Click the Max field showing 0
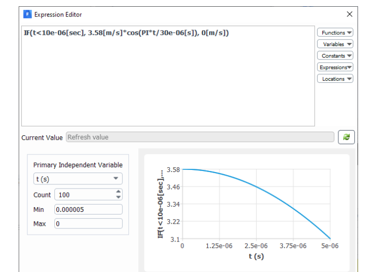The width and height of the screenshot is (371, 272). pyautogui.click(x=89, y=223)
